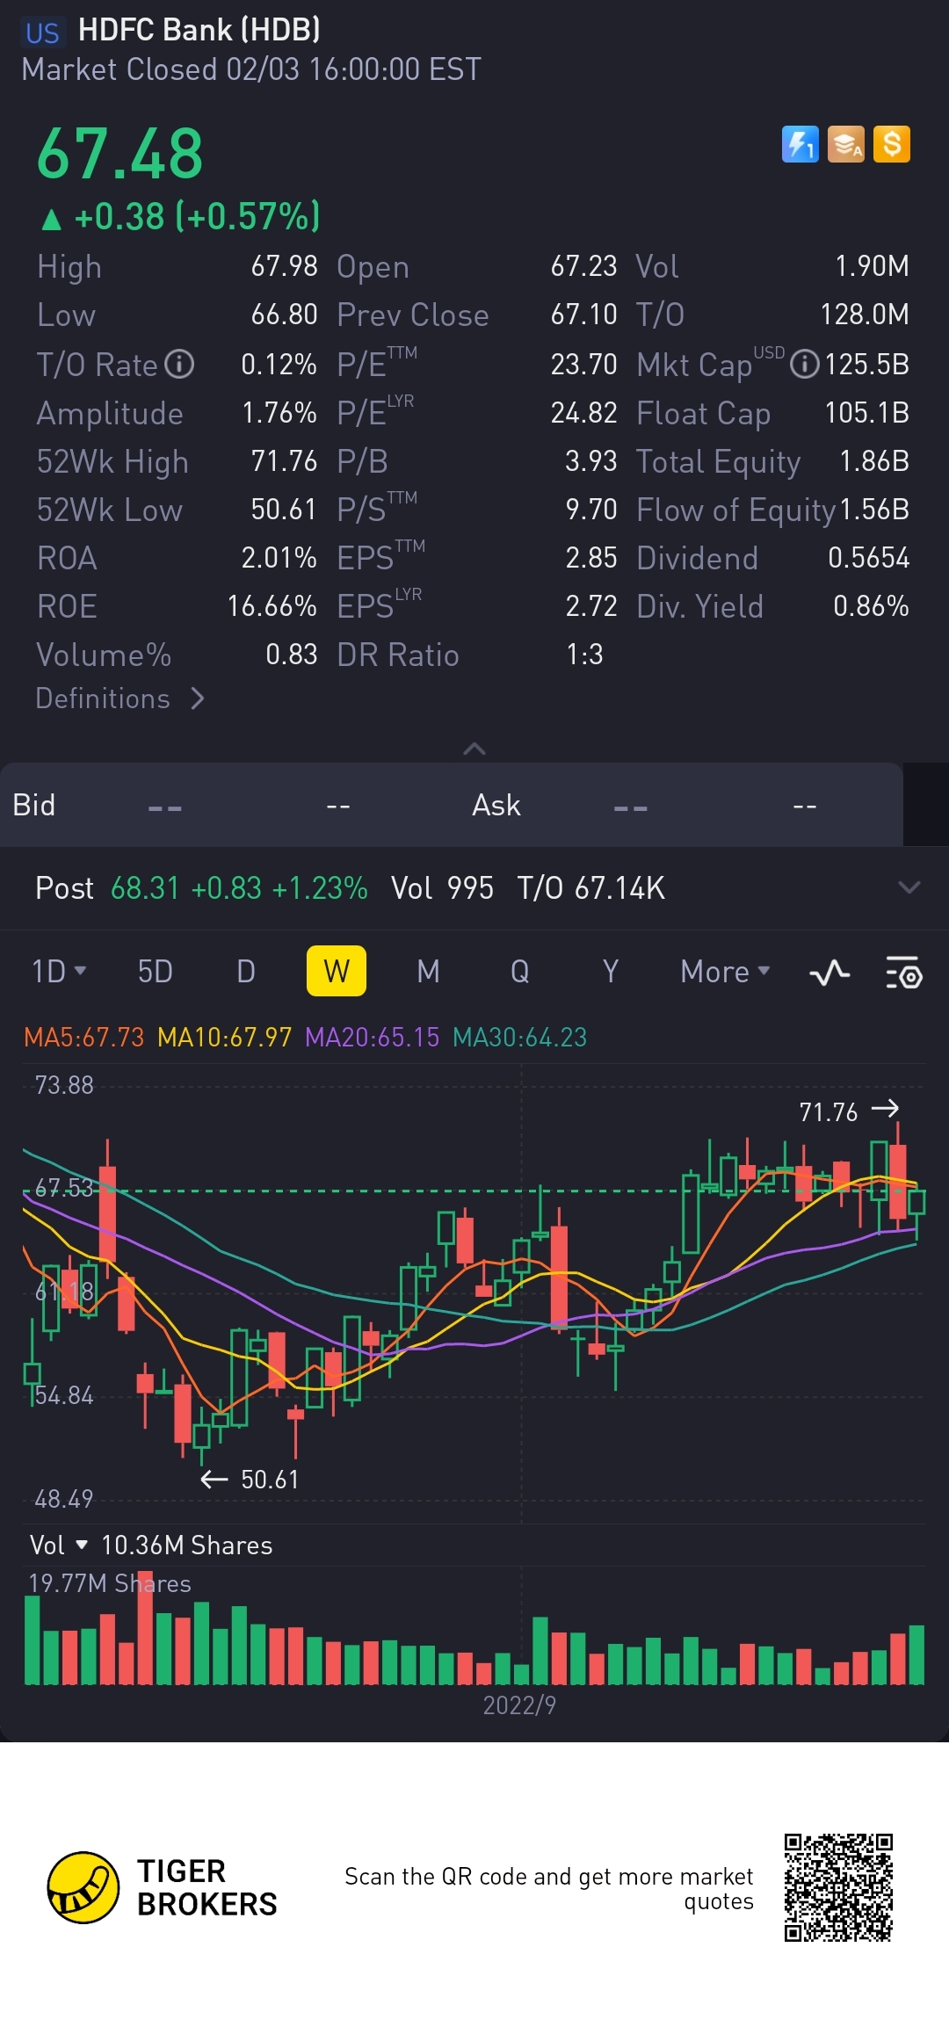This screenshot has height=2034, width=949.
Task: Tap the 67.48 current price
Action: pyautogui.click(x=120, y=154)
